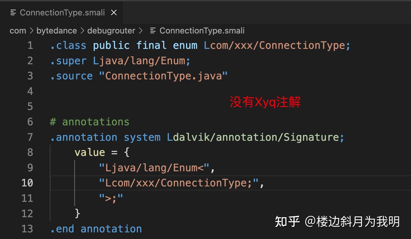The width and height of the screenshot is (411, 239).
Task: Click the file icon on the editor tab
Action: coord(13,12)
